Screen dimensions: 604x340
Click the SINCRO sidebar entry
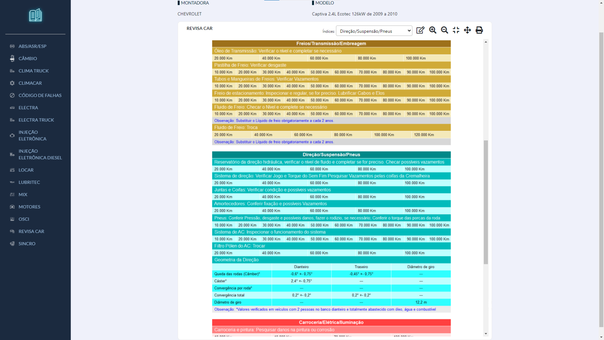click(27, 244)
